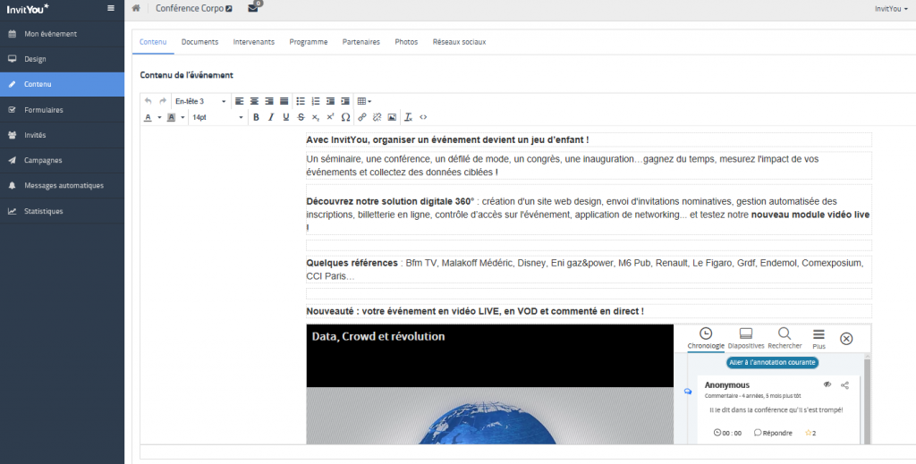Image resolution: width=916 pixels, height=464 pixels.
Task: Insert a numbered list
Action: (316, 101)
